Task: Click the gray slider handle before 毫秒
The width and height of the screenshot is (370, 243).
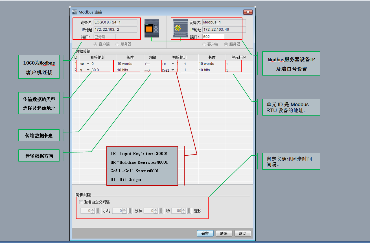Action: [x=189, y=211]
